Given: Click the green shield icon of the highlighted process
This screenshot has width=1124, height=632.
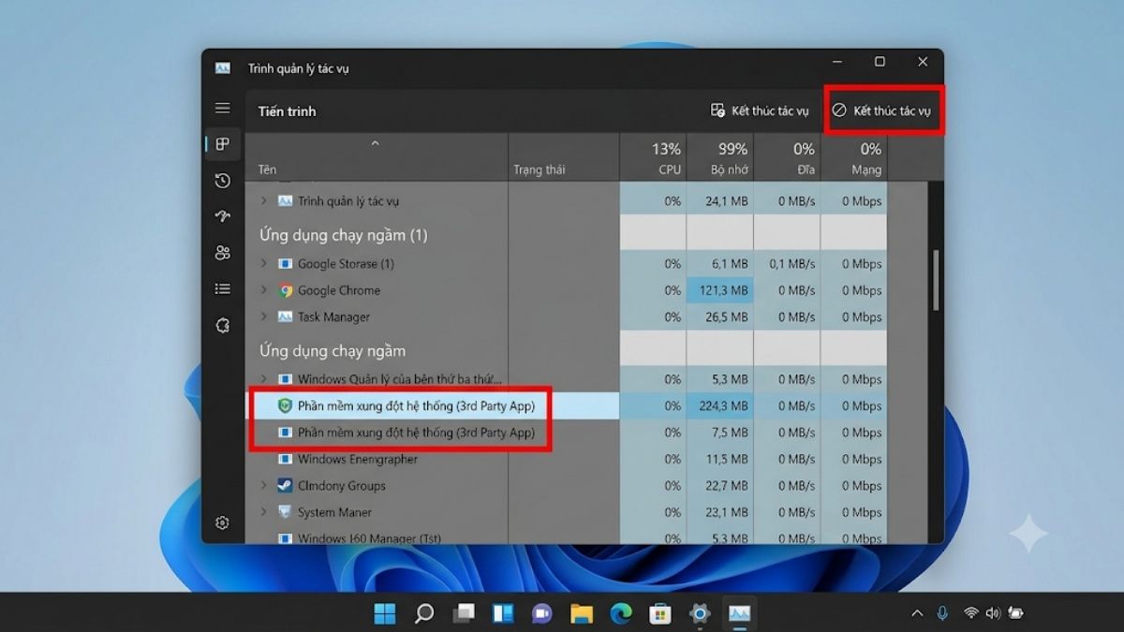Looking at the screenshot, I should click(x=286, y=405).
